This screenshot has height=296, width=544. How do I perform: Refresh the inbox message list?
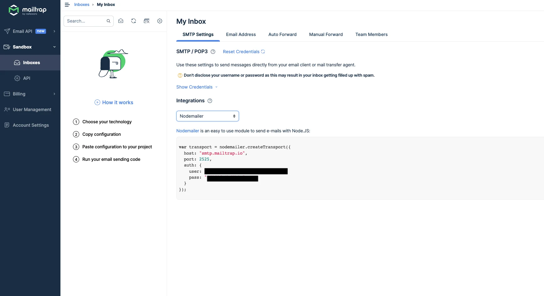tap(134, 21)
